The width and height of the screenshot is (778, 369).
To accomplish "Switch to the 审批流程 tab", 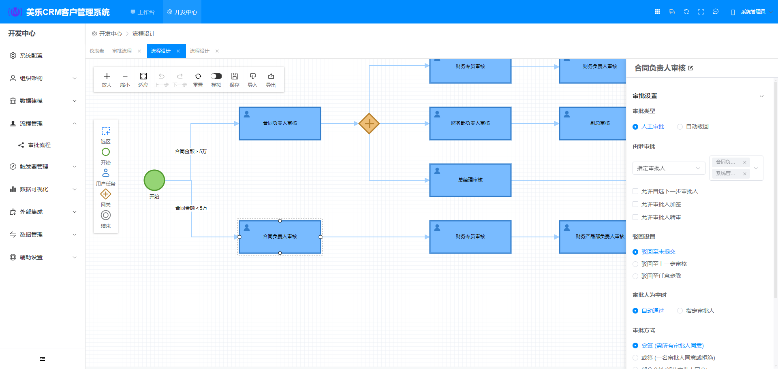I will click(x=122, y=51).
